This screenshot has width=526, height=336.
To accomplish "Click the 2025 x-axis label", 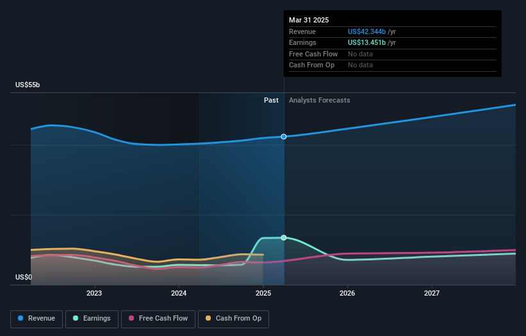I will pyautogui.click(x=263, y=294).
